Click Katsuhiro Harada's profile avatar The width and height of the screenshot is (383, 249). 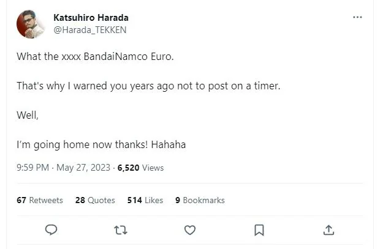[x=30, y=24]
